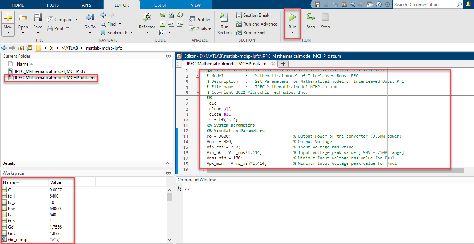Select IPFC_Mathematicalmodel_MCHP.slx in Current Folder
This screenshot has height=244, width=474.
pos(50,71)
